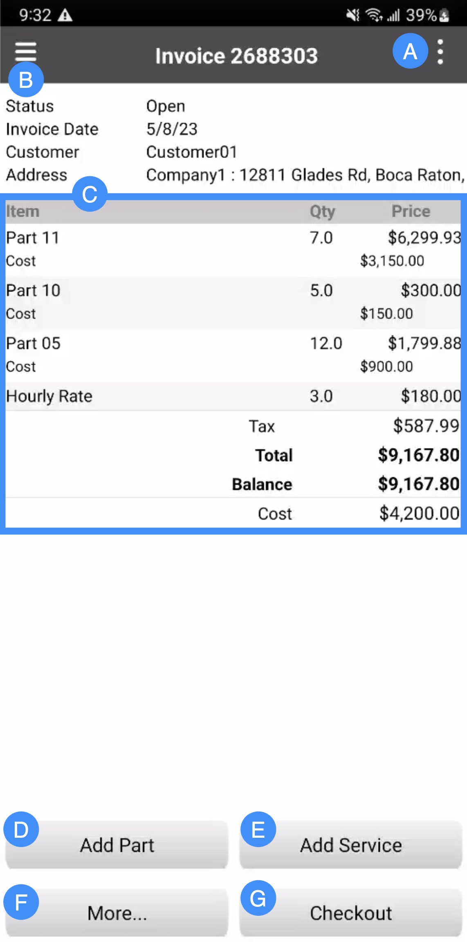The image size is (467, 942).
Task: Tap the Wi-Fi status icon
Action: (374, 16)
